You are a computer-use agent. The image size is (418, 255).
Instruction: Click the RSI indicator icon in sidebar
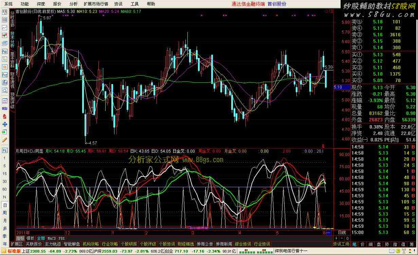coord(5,109)
